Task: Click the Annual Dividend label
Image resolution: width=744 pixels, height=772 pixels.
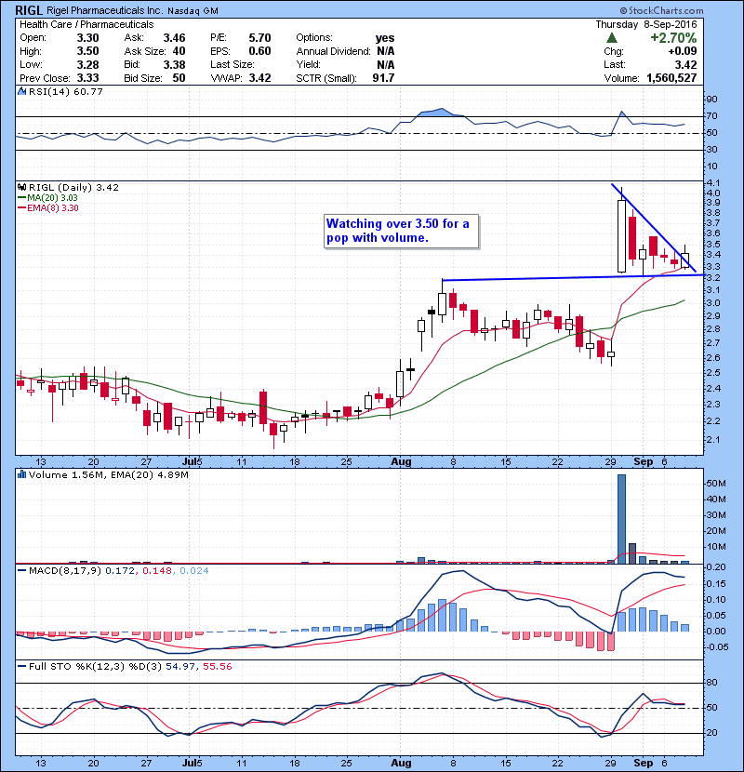Action: pos(333,51)
